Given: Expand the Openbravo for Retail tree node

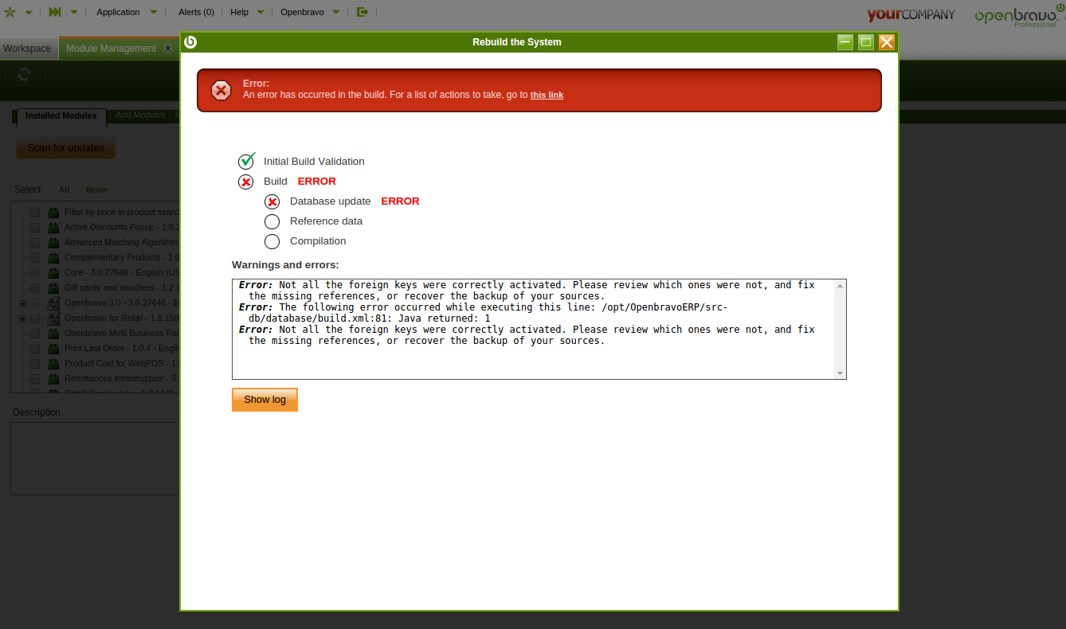Looking at the screenshot, I should pyautogui.click(x=22, y=318).
